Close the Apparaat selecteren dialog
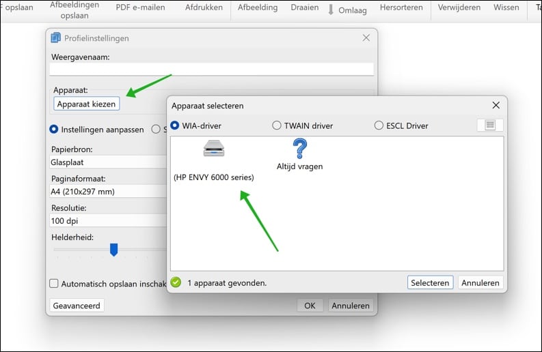Viewport: 542px width, 352px height. 496,105
